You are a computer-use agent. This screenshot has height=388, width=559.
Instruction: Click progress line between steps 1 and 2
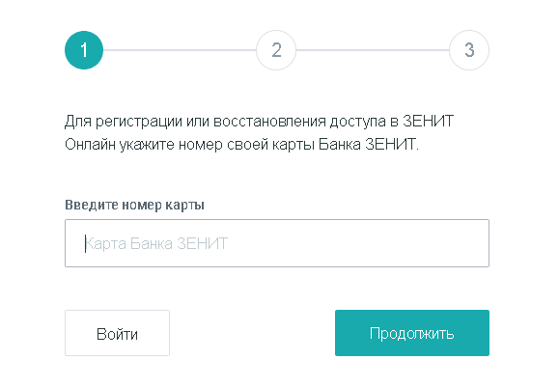click(x=180, y=50)
